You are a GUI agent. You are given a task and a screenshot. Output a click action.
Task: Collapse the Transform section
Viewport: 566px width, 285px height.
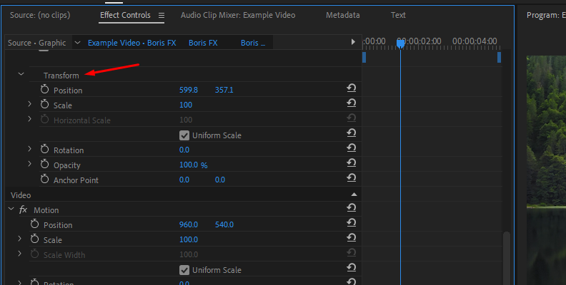pos(21,75)
